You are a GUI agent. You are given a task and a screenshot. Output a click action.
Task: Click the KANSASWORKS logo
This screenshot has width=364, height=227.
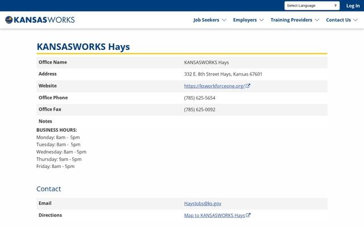(x=40, y=20)
